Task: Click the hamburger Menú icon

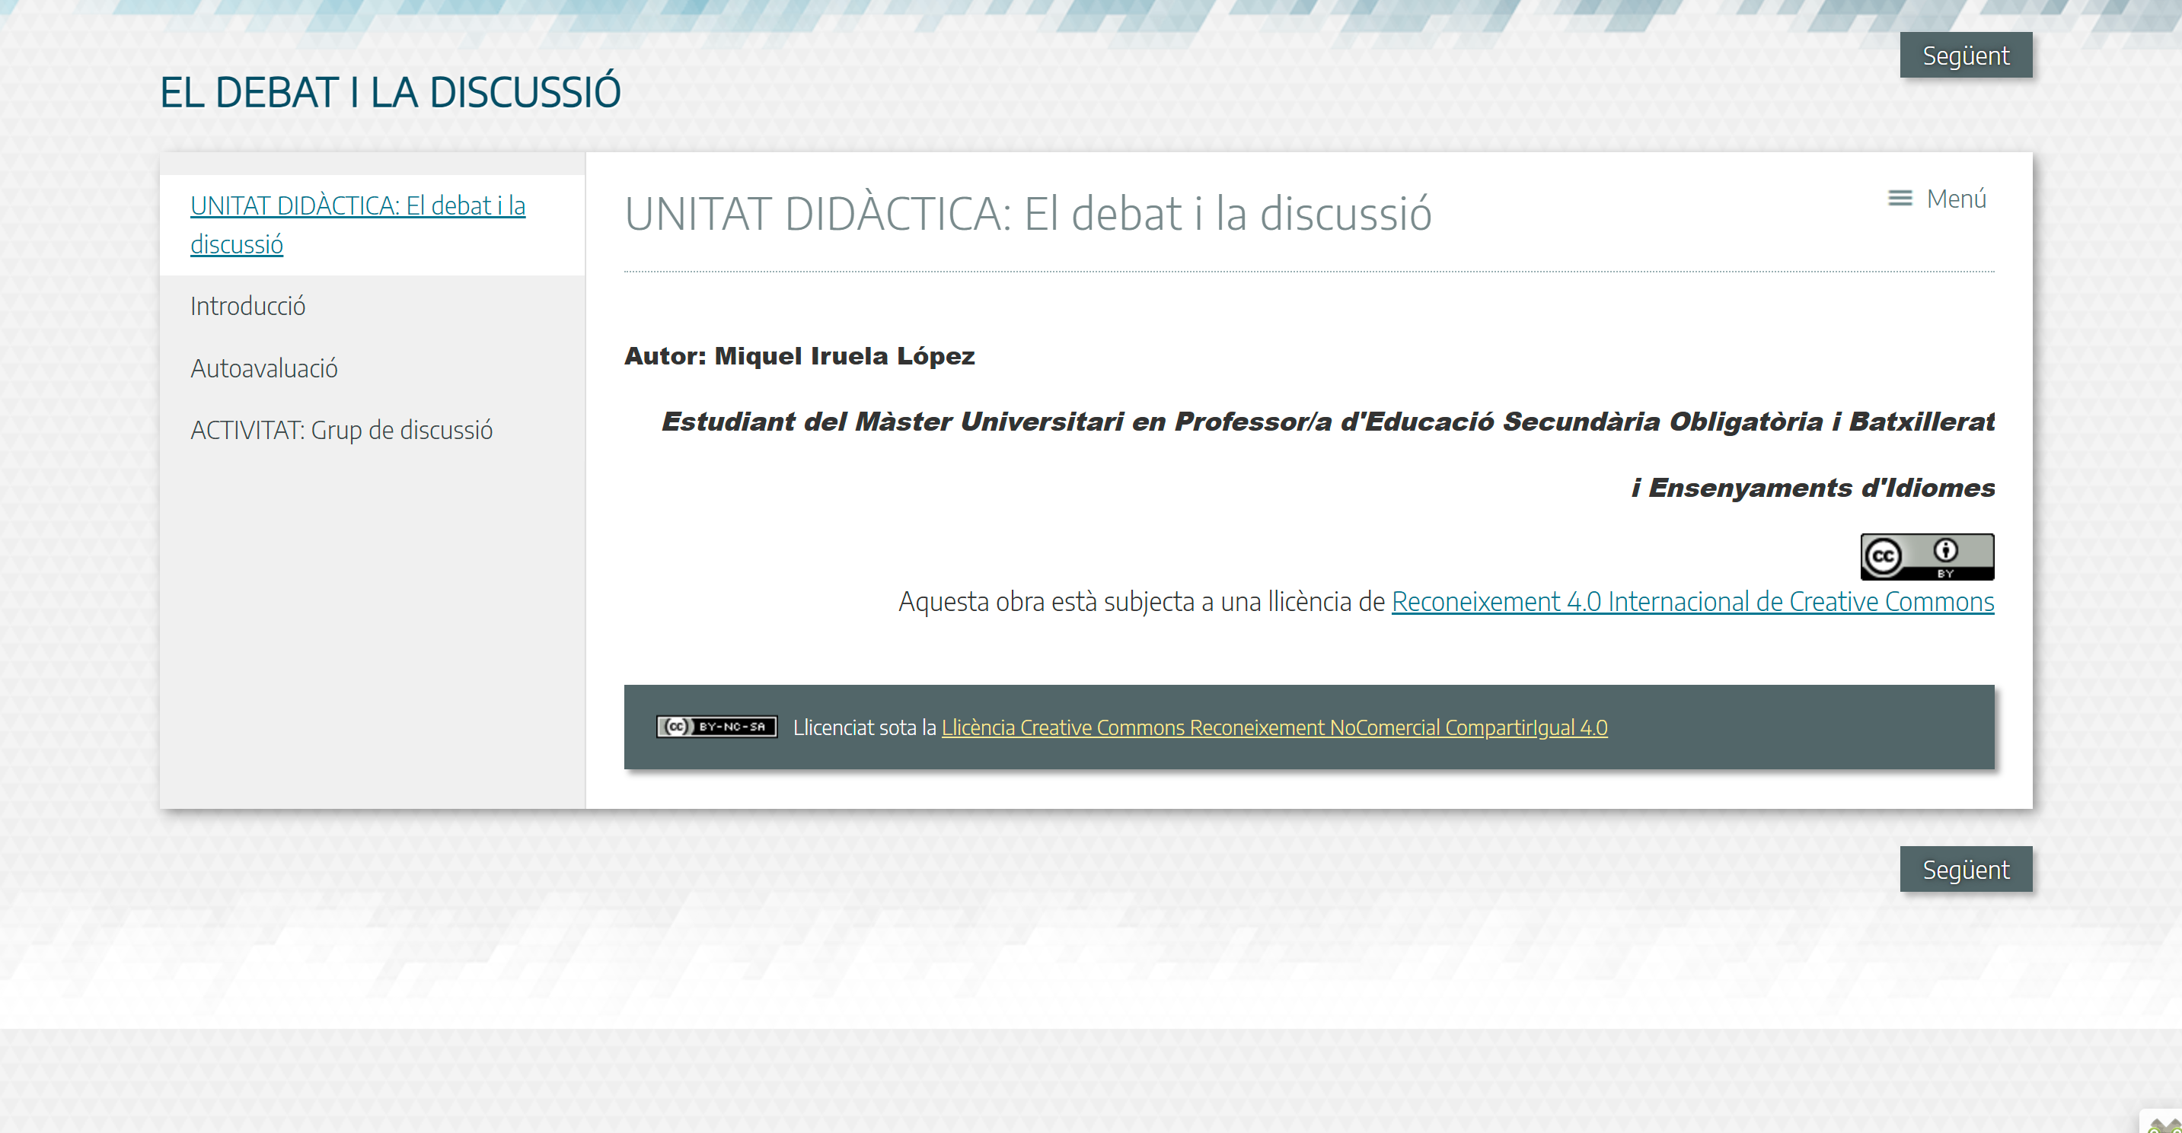Action: [1900, 198]
